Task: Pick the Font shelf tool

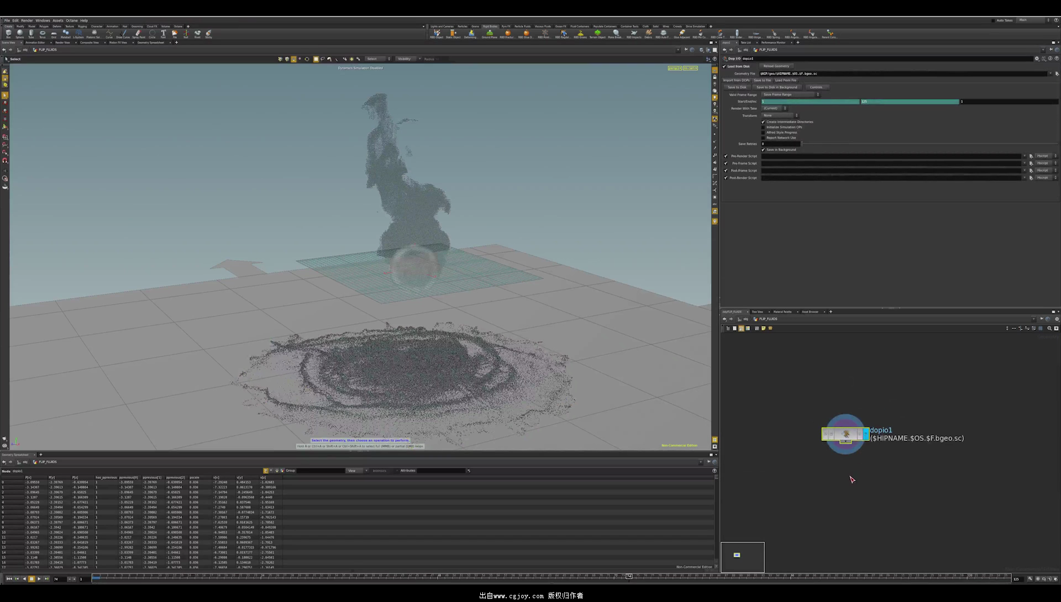Action: (164, 34)
